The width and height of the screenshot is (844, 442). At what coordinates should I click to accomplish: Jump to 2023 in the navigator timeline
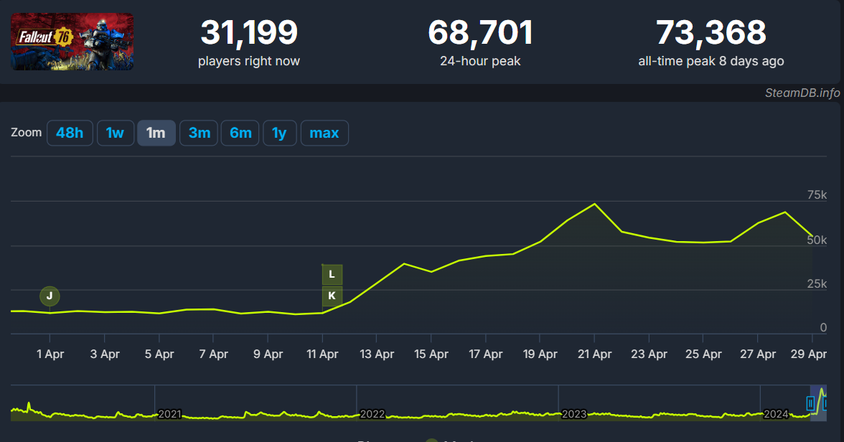pyautogui.click(x=574, y=414)
